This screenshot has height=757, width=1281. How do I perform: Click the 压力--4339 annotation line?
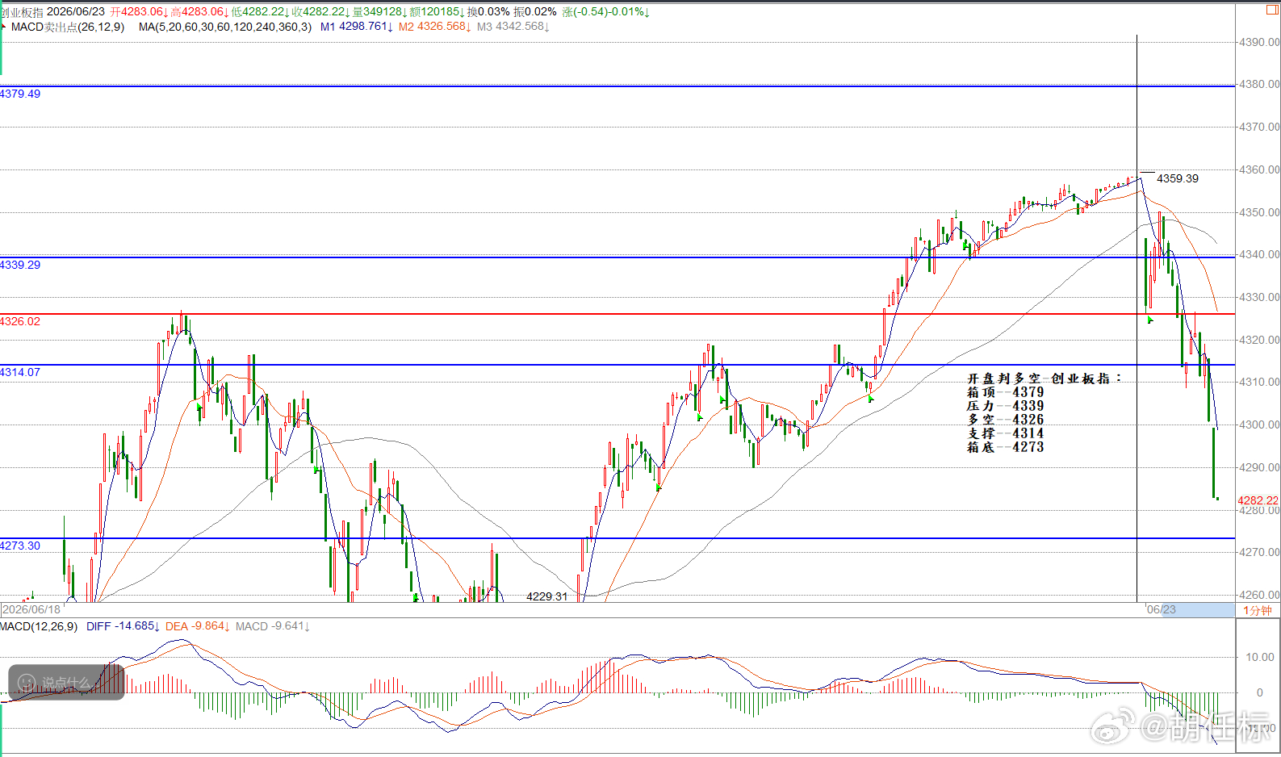coord(1006,406)
